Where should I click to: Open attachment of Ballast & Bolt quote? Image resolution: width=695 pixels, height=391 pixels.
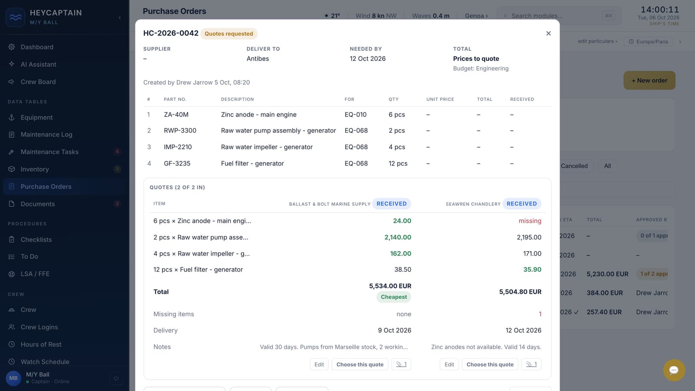click(401, 364)
